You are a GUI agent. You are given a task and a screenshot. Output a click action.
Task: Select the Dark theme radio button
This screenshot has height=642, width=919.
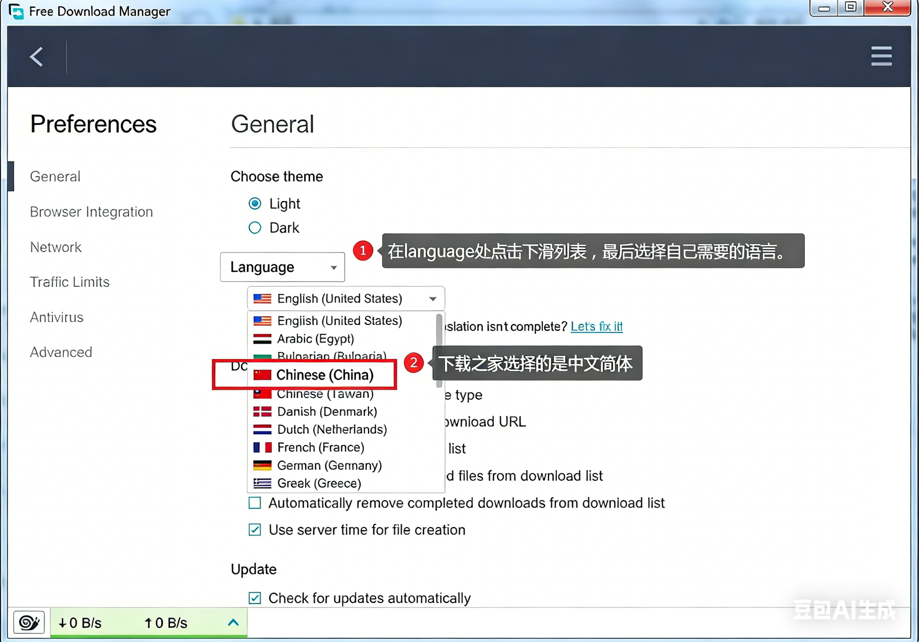[255, 228]
